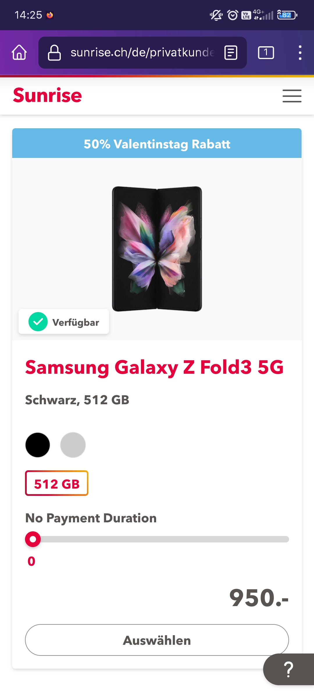
Task: Tap the question mark help button
Action: 288,669
